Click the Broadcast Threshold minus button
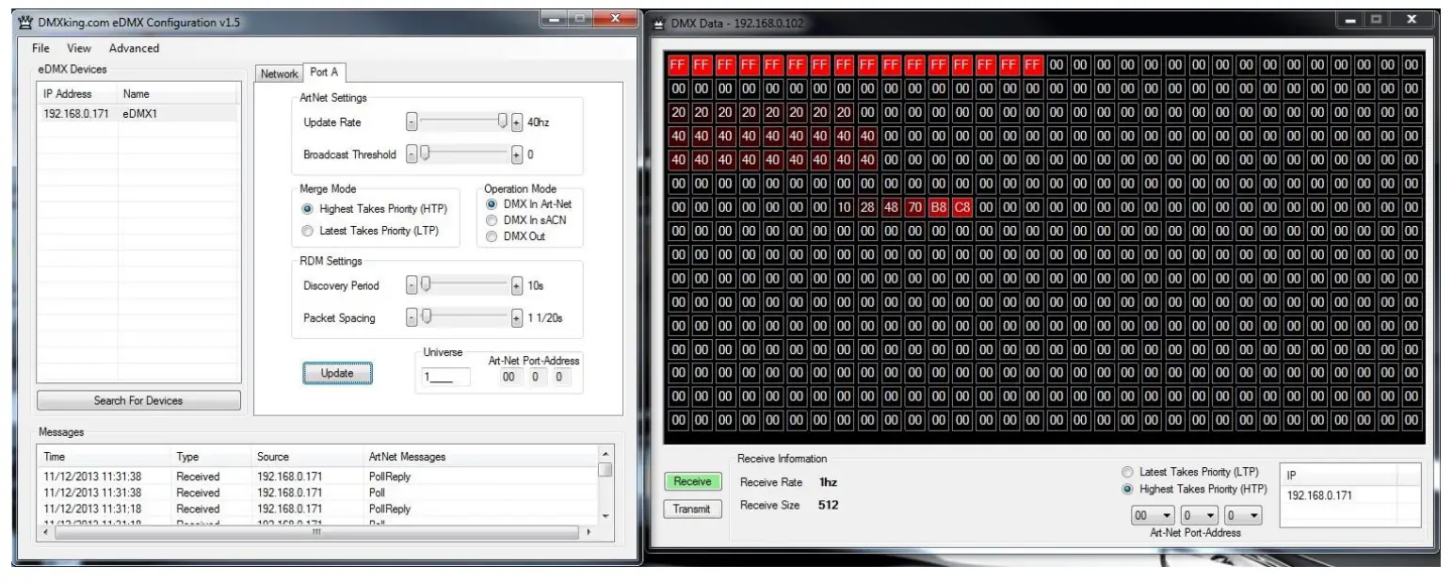The width and height of the screenshot is (1453, 582). pyautogui.click(x=411, y=154)
